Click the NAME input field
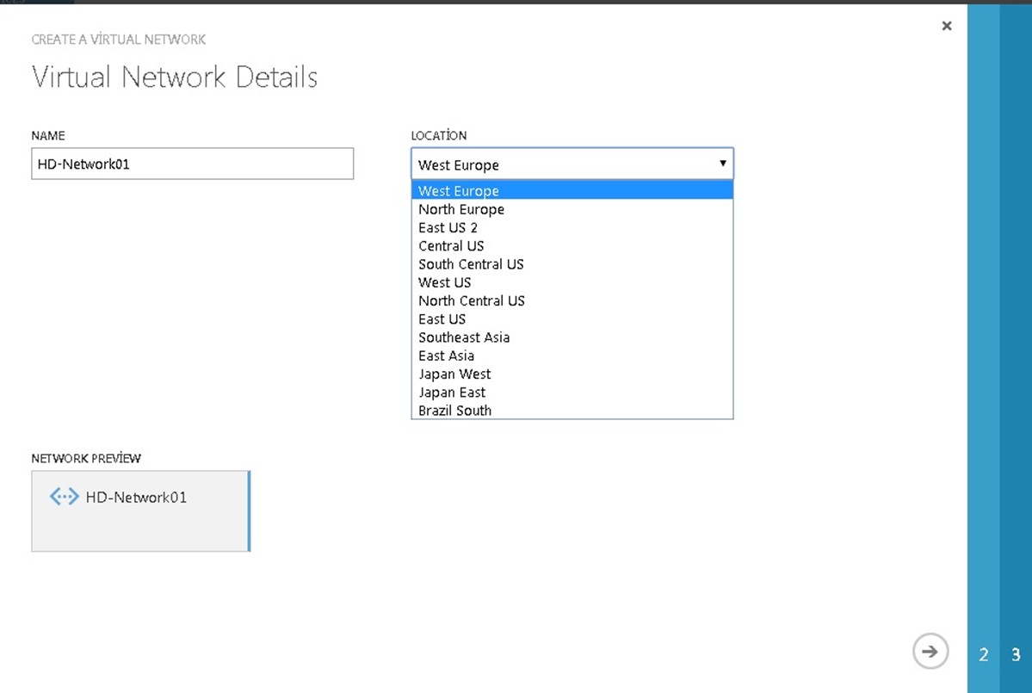 [192, 164]
